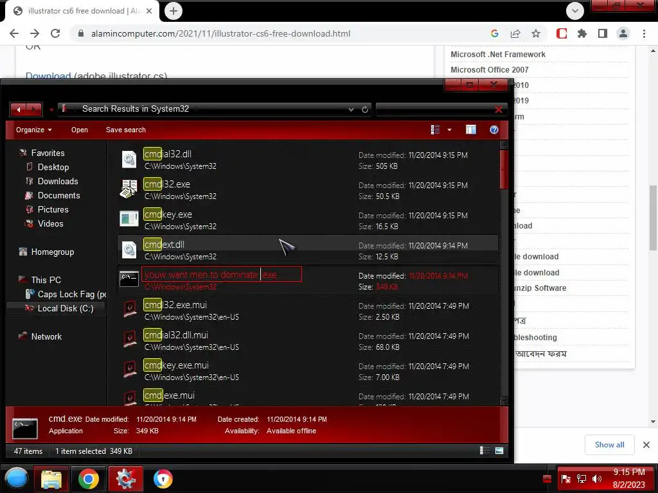Open the tab search dropdown in Chrome

(x=575, y=11)
